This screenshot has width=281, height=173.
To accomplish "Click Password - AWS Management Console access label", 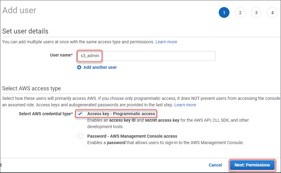I will click(132, 136).
